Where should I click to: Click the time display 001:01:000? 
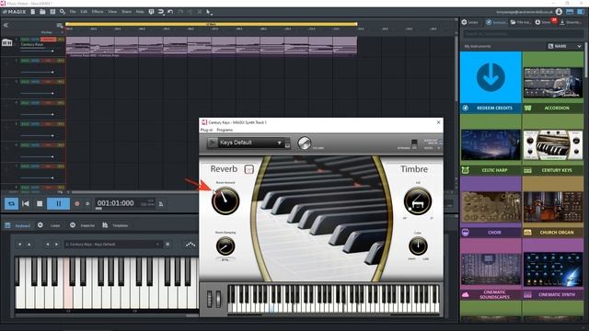115,203
